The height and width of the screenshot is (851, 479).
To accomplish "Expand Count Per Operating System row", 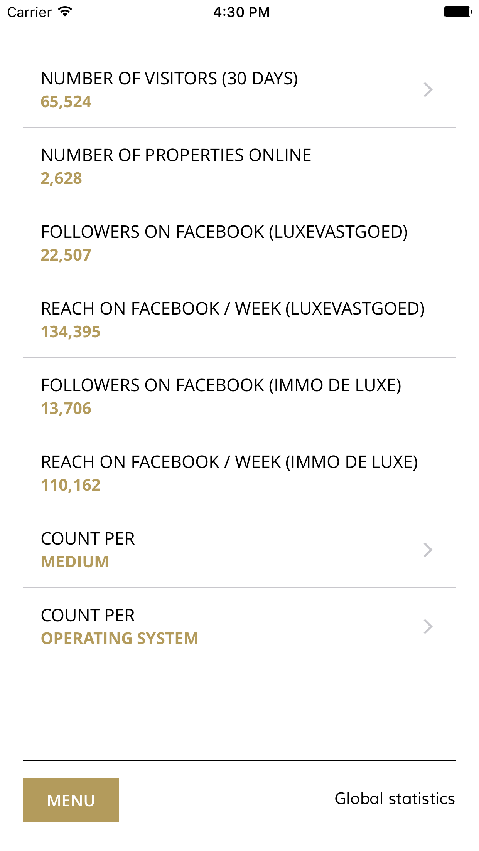I will 239,626.
